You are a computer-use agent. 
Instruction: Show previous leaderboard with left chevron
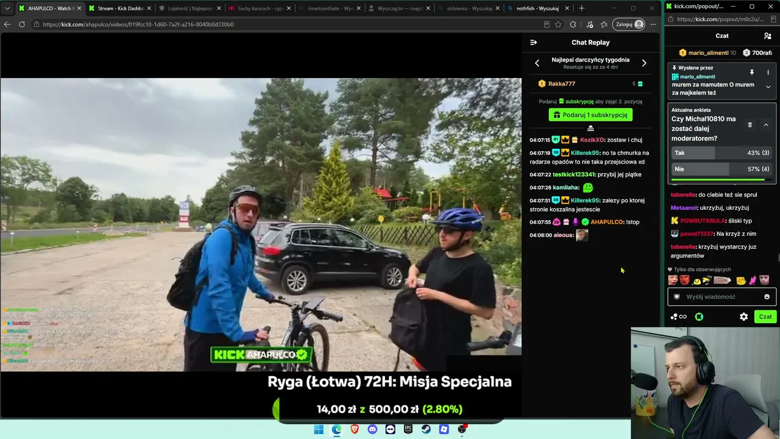point(537,63)
